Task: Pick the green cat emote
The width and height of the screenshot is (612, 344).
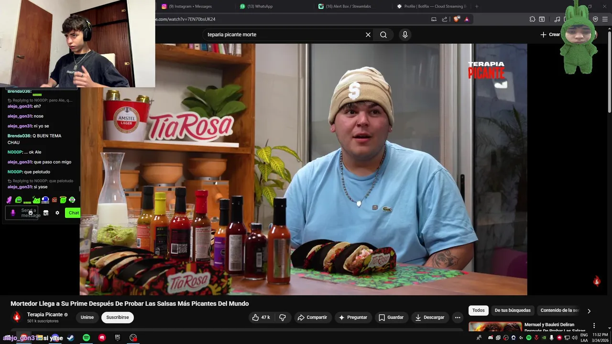Action: pos(36,200)
